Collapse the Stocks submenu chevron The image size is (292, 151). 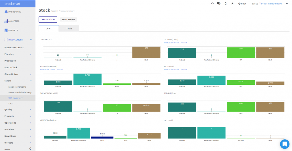(x=31, y=81)
